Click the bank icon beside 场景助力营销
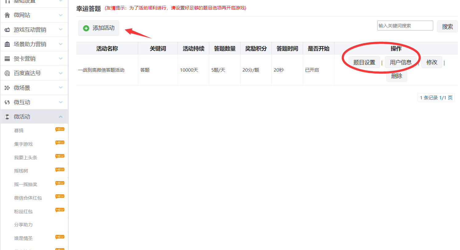 (x=7, y=44)
